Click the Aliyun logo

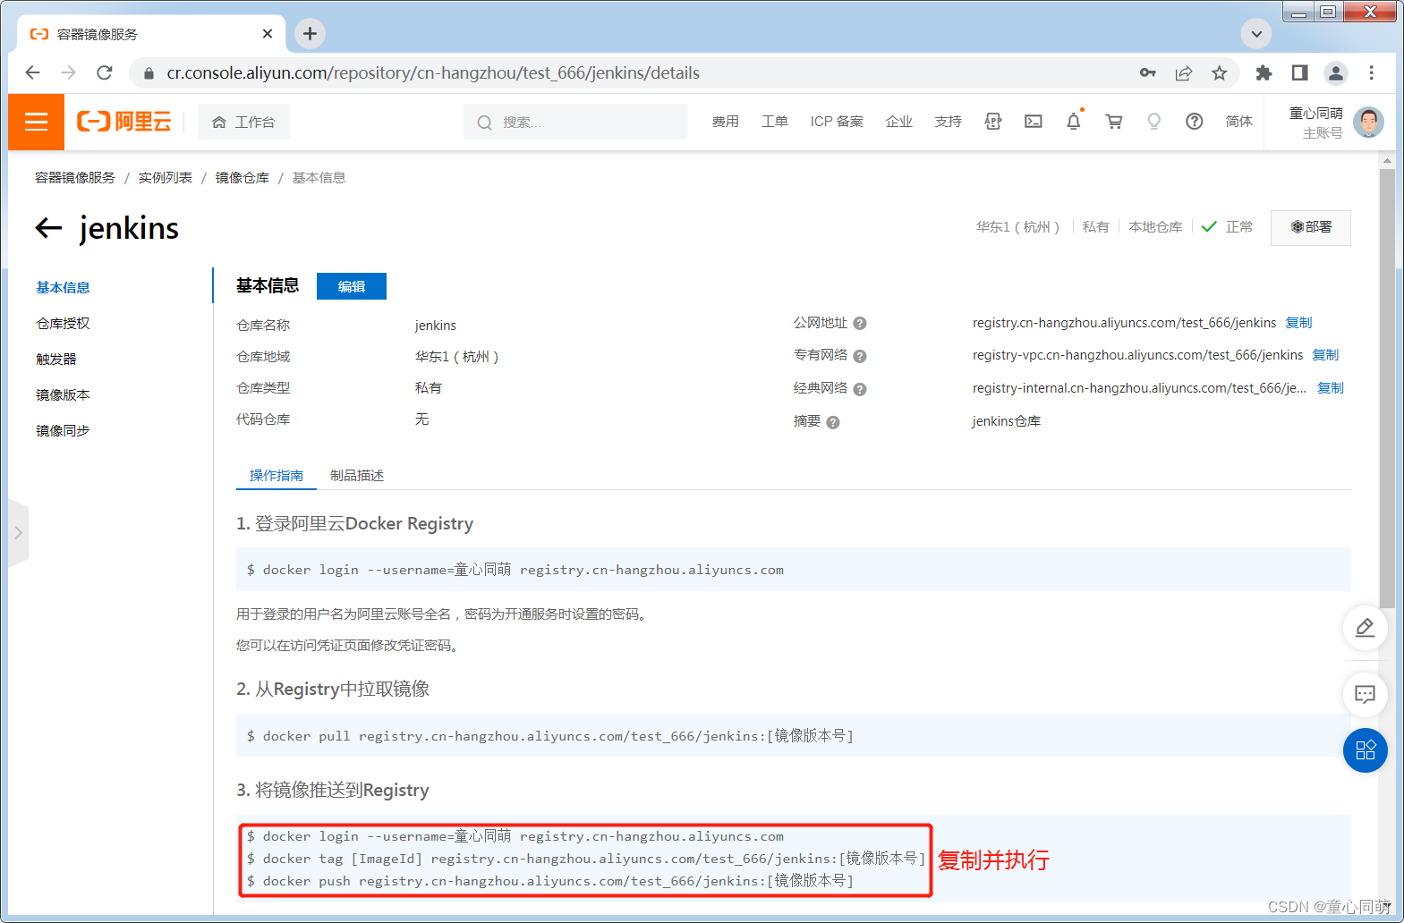[123, 122]
